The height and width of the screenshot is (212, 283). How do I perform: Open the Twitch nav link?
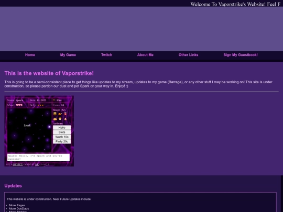pyautogui.click(x=107, y=55)
